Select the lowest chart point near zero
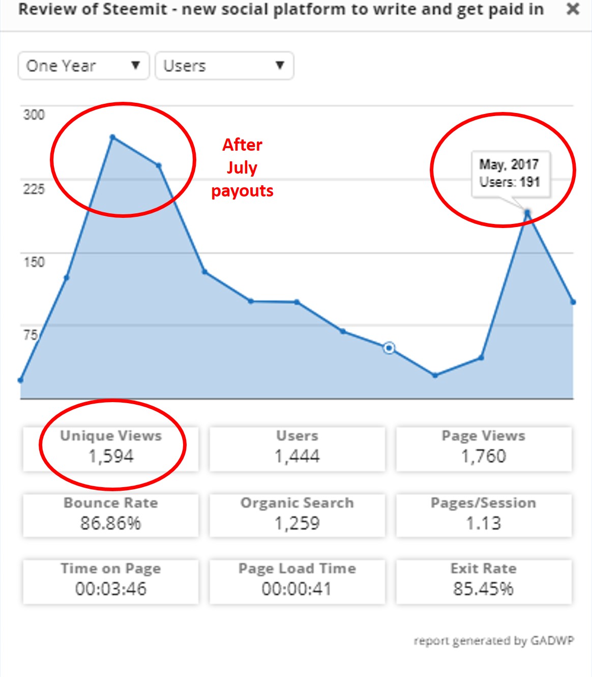This screenshot has height=677, width=592. 21,380
